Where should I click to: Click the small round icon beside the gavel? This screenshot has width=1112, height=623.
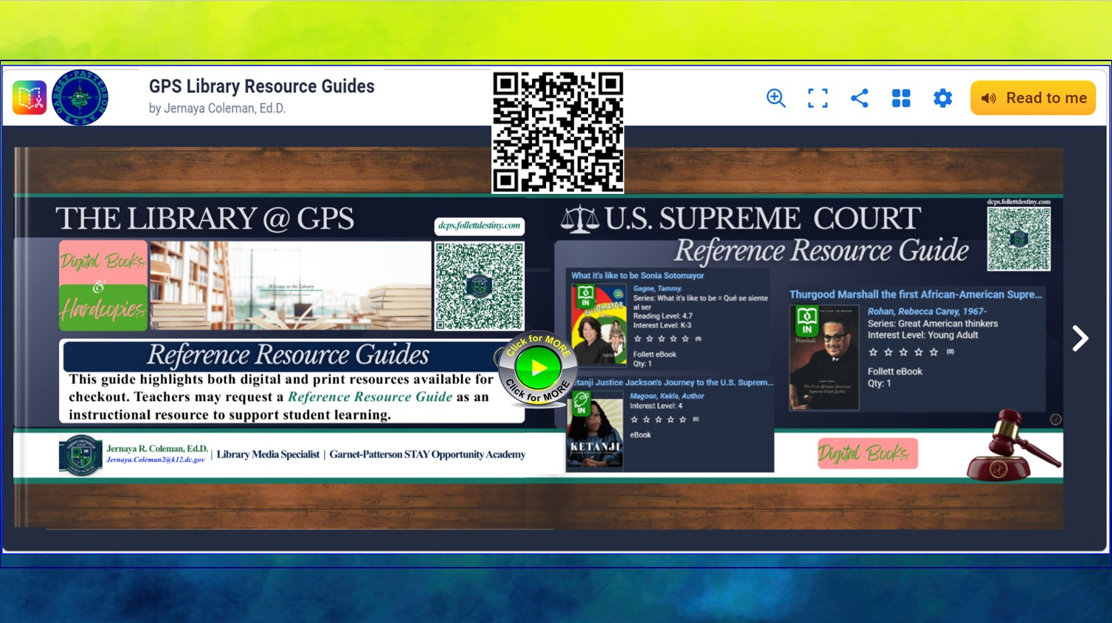coord(1056,420)
